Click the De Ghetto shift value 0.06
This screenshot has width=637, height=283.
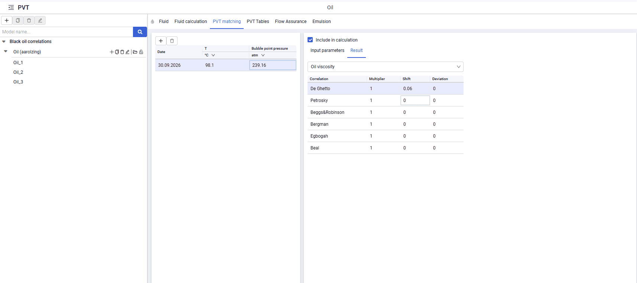408,89
